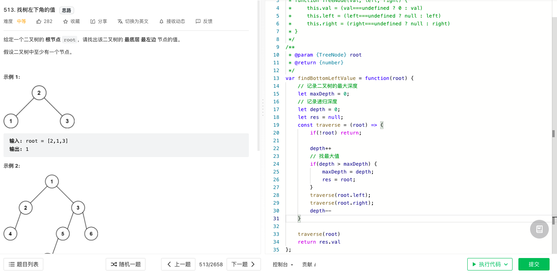Click the thumbs-up like icon showing 282

[39, 21]
